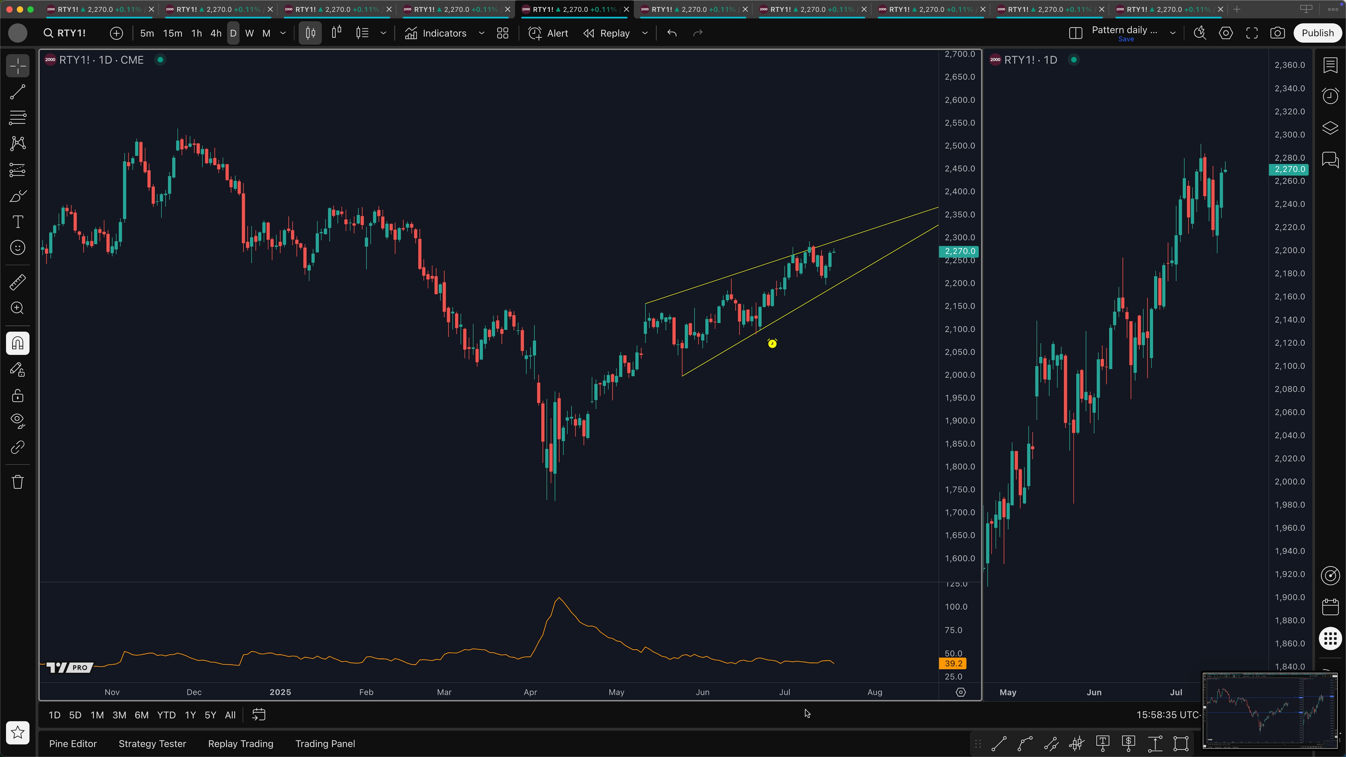The width and height of the screenshot is (1346, 757).
Task: Open the forecasting and measurement tools
Action: [18, 170]
